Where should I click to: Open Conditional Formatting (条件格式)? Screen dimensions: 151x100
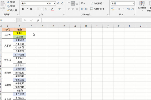(142, 6)
